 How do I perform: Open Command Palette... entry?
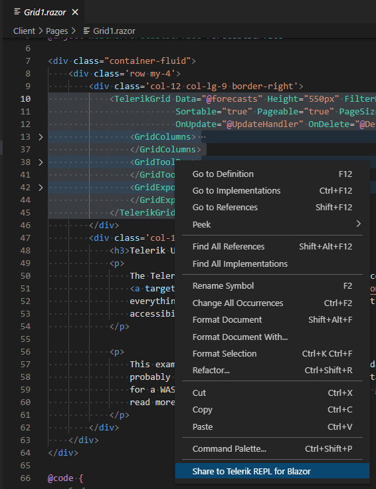coord(272,449)
